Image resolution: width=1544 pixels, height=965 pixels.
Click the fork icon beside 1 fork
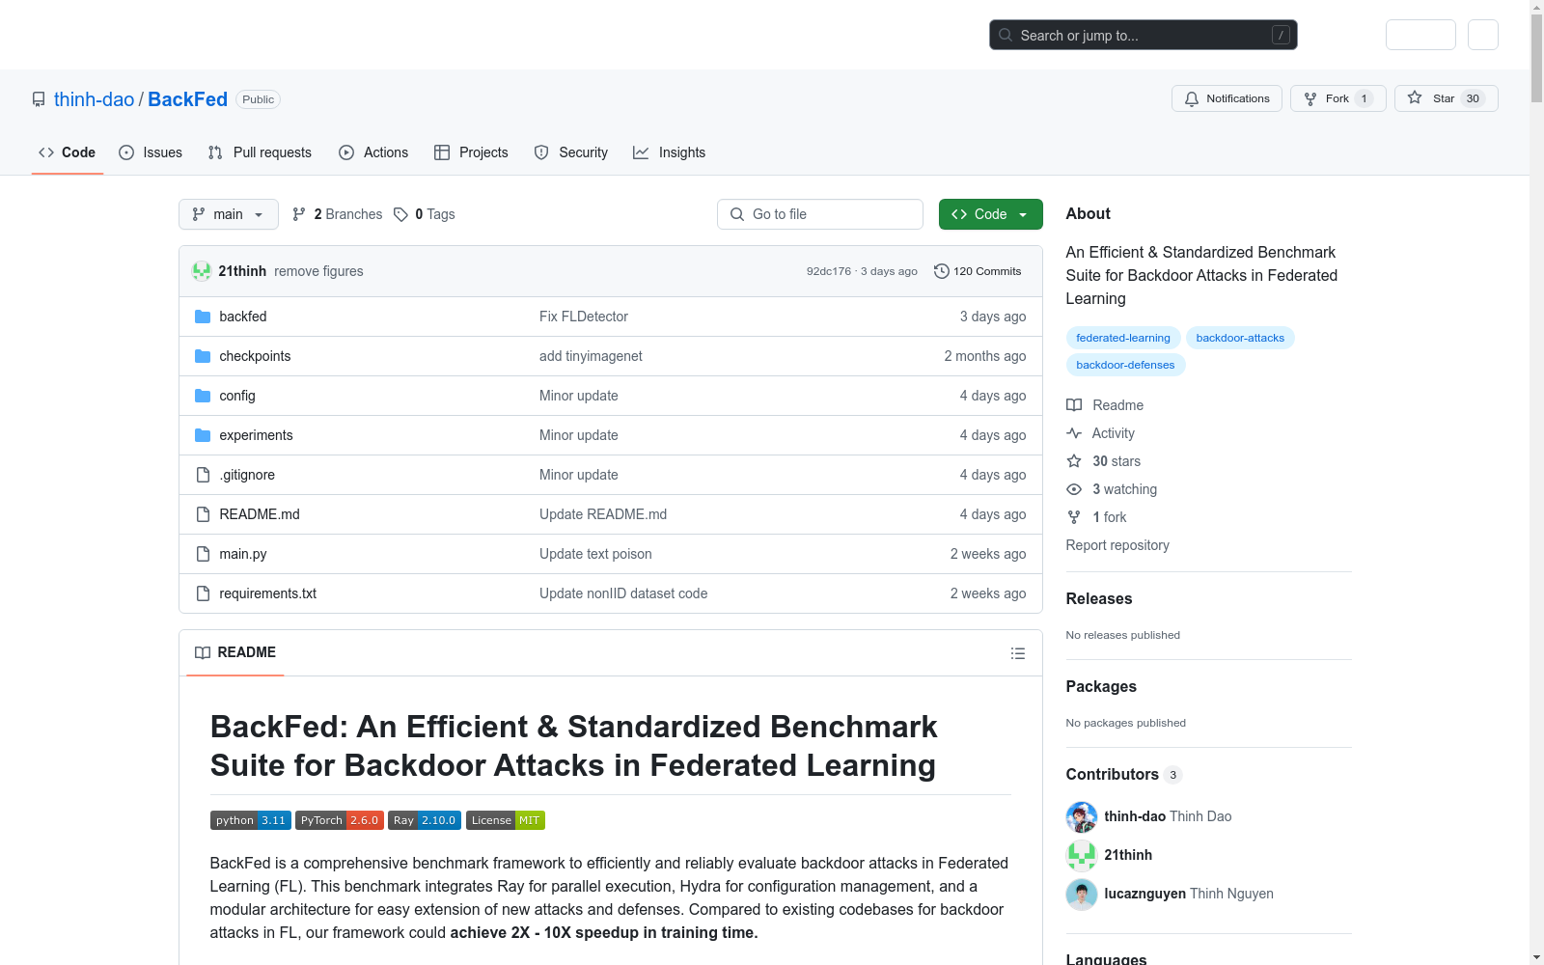point(1074,517)
